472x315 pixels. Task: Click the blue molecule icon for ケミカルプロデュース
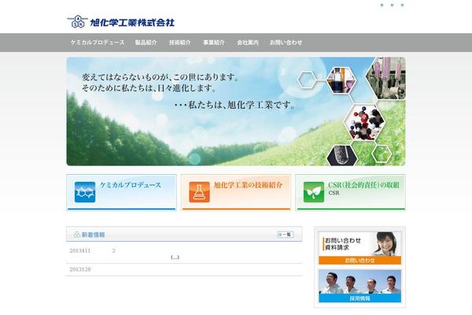pos(85,192)
